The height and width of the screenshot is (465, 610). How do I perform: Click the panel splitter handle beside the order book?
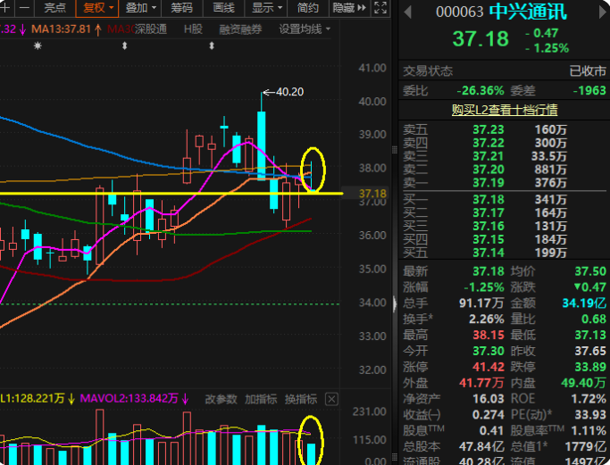pyautogui.click(x=395, y=151)
